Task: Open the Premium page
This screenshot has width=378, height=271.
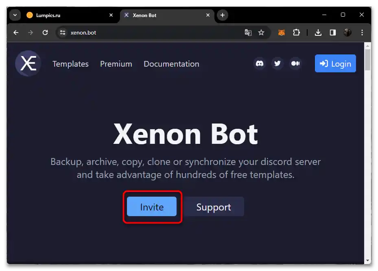Action: coord(116,64)
